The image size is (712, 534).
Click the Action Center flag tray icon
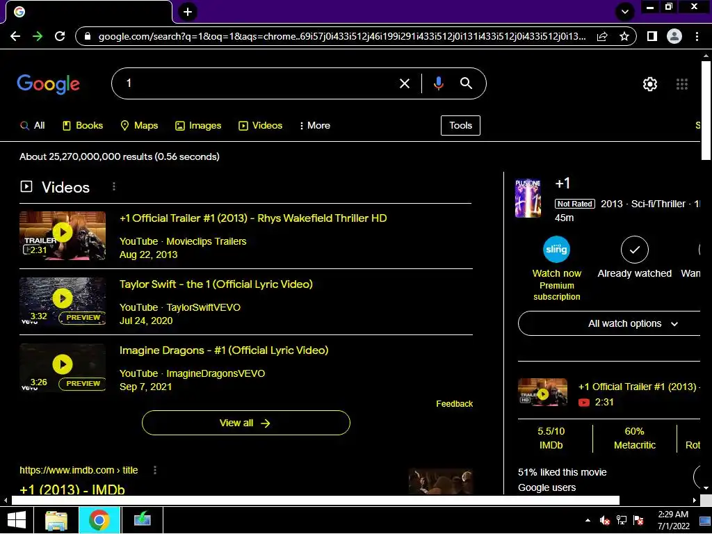[638, 520]
